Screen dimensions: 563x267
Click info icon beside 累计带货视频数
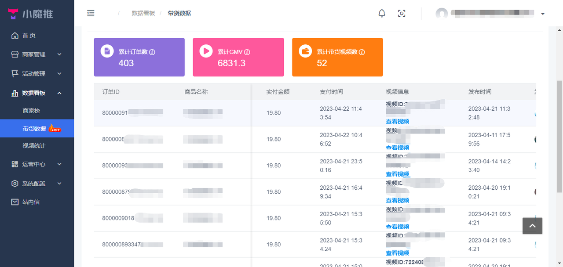pyautogui.click(x=362, y=52)
